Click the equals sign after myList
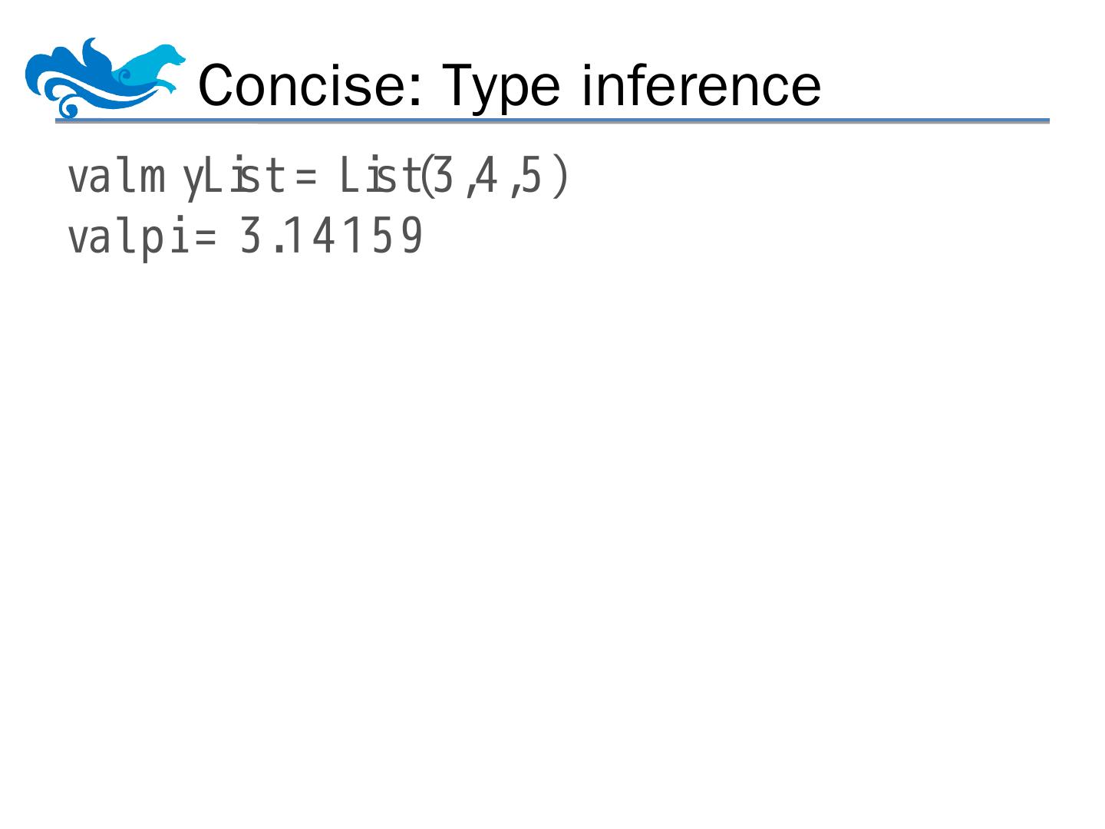The height and width of the screenshot is (829, 1105). 305,178
